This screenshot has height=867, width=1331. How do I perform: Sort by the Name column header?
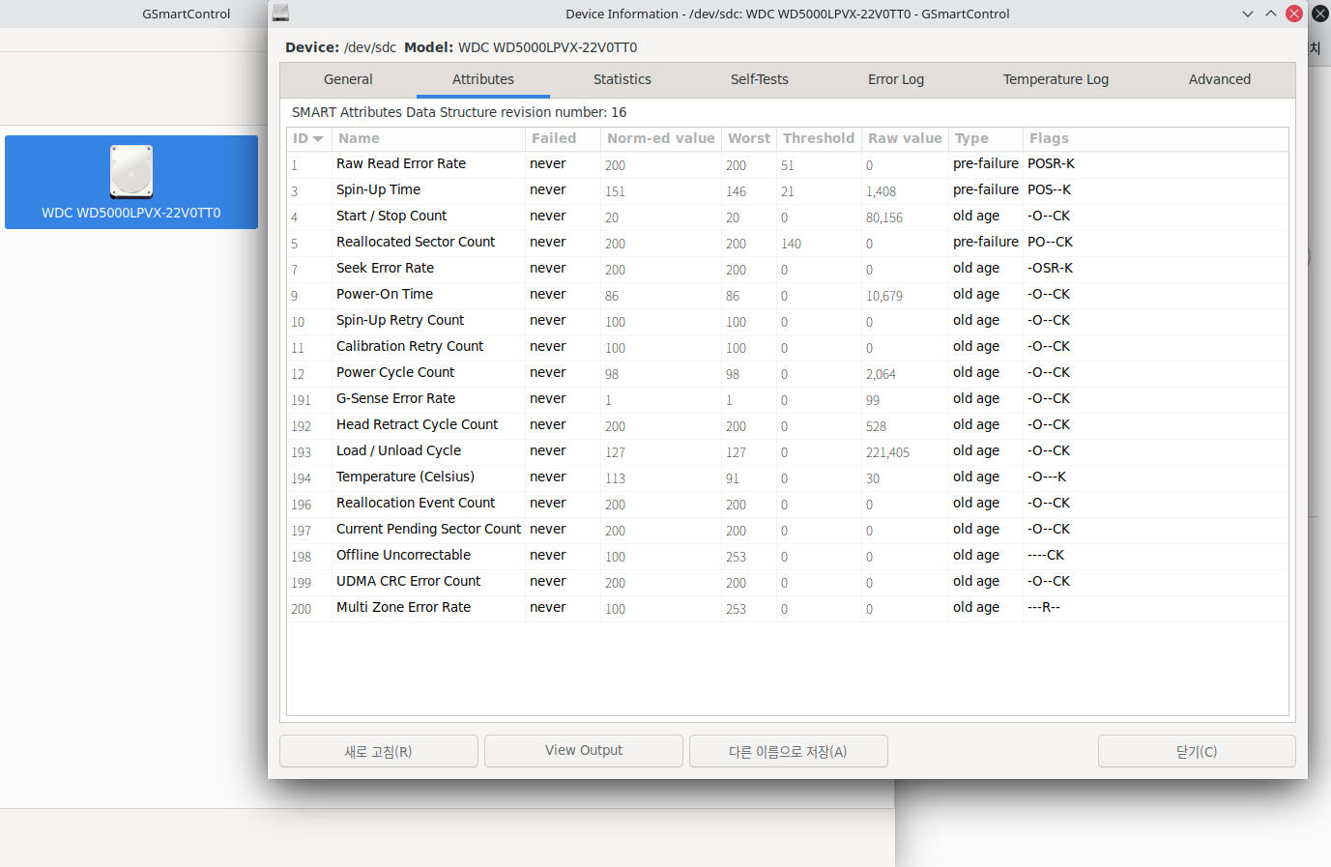pyautogui.click(x=428, y=138)
